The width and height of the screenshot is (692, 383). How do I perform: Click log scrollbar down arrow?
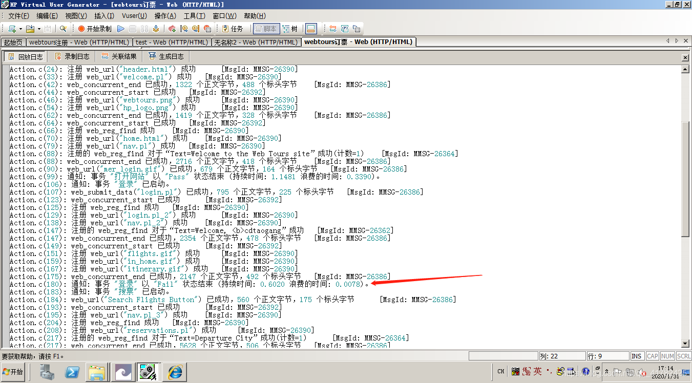(x=686, y=343)
